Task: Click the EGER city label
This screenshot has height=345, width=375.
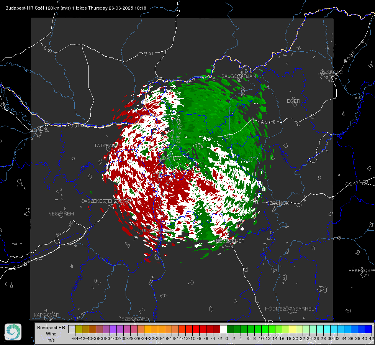Action: point(293,101)
